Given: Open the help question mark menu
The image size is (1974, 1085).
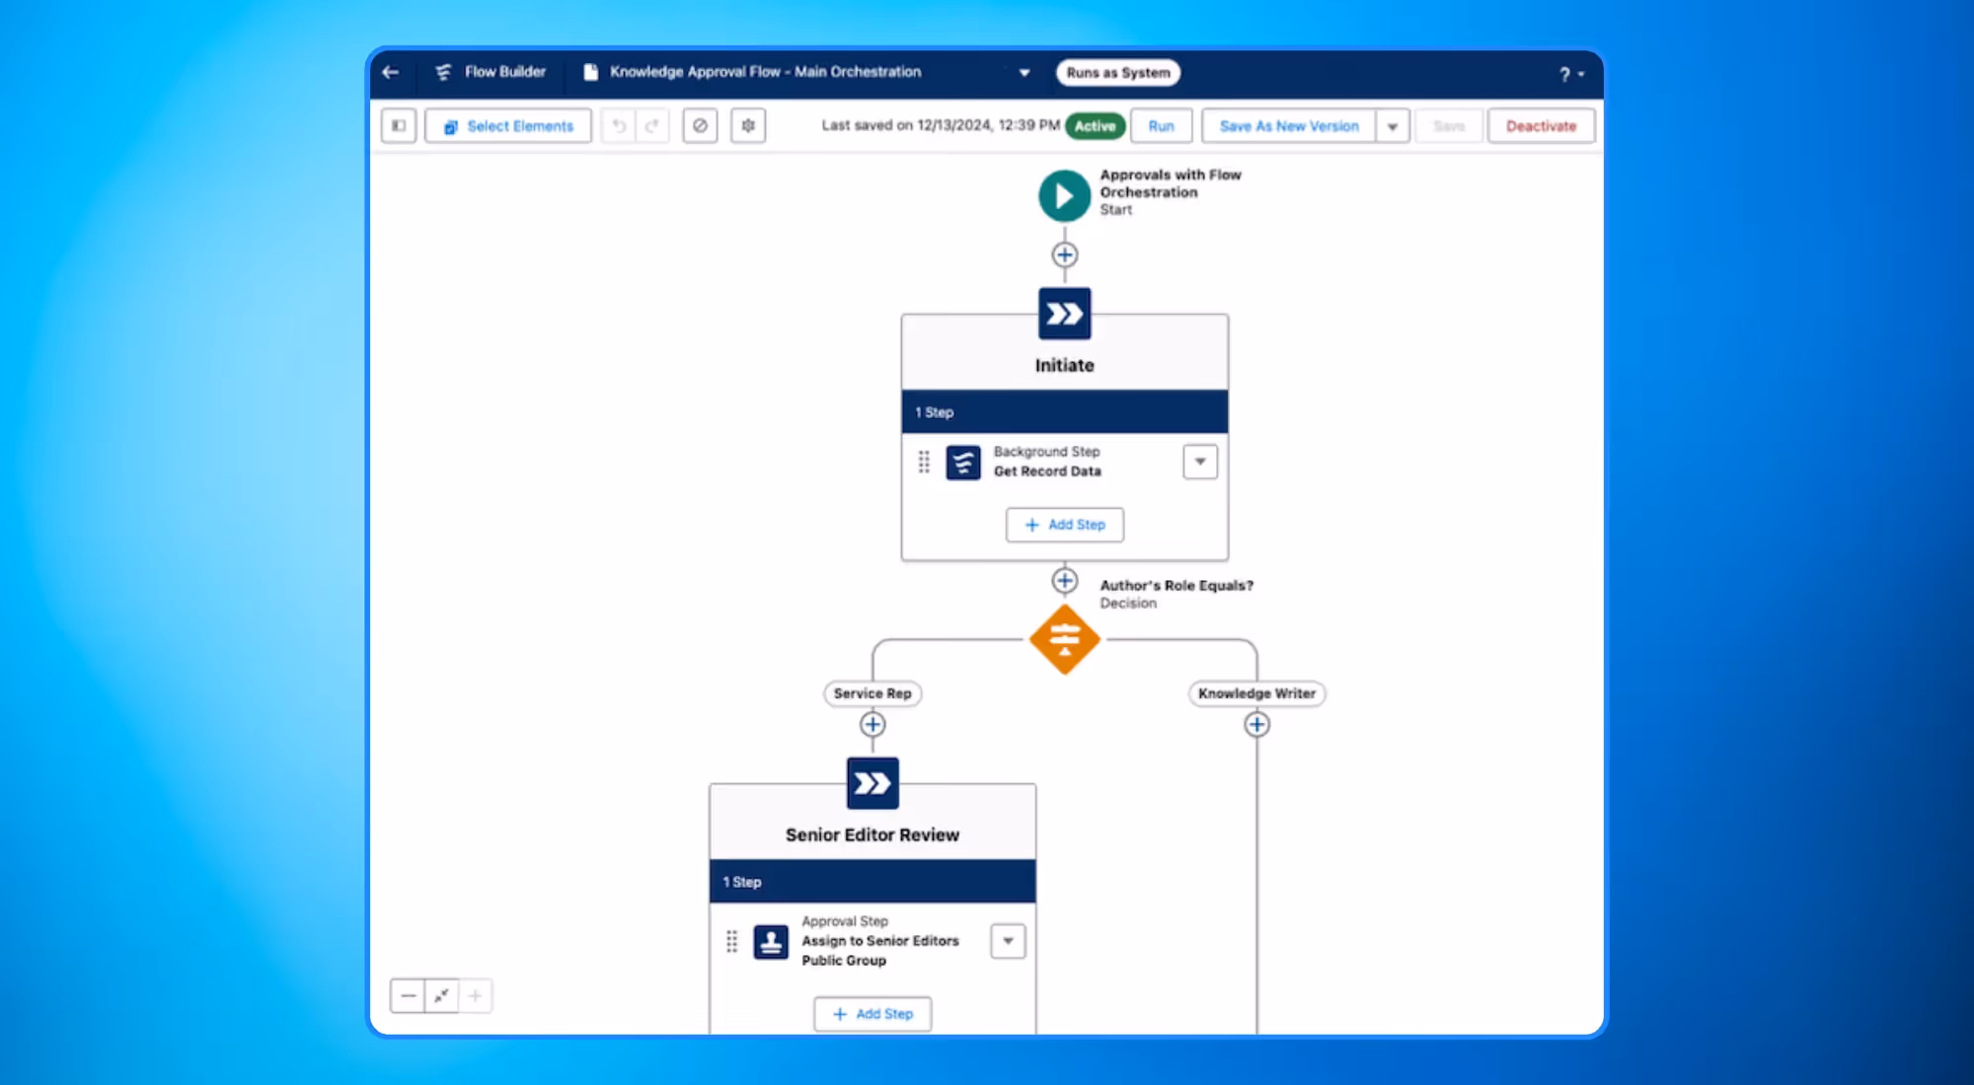Looking at the screenshot, I should tap(1571, 74).
